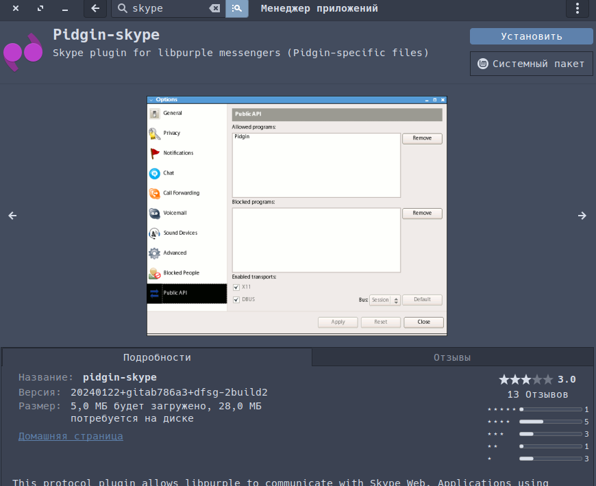Show previous screenshot with left arrow
This screenshot has height=486, width=596.
click(12, 216)
